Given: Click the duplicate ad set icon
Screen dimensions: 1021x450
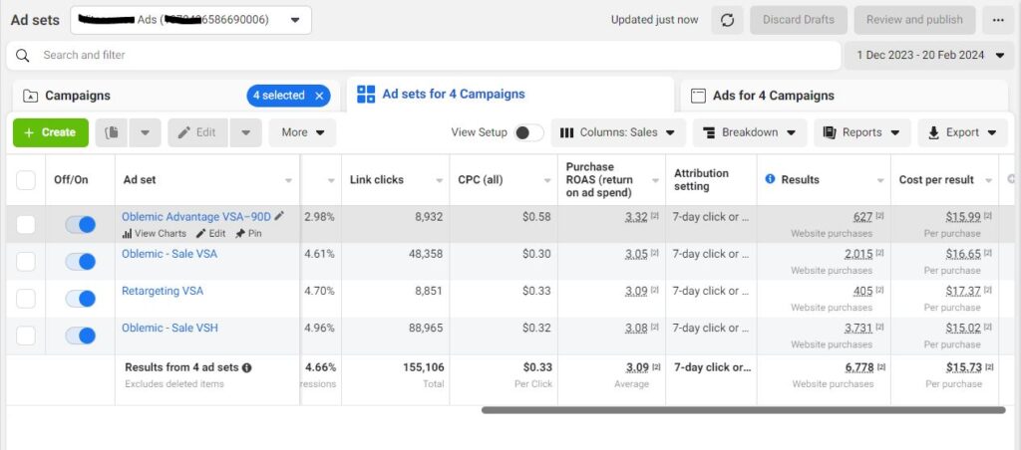Looking at the screenshot, I should pyautogui.click(x=114, y=132).
